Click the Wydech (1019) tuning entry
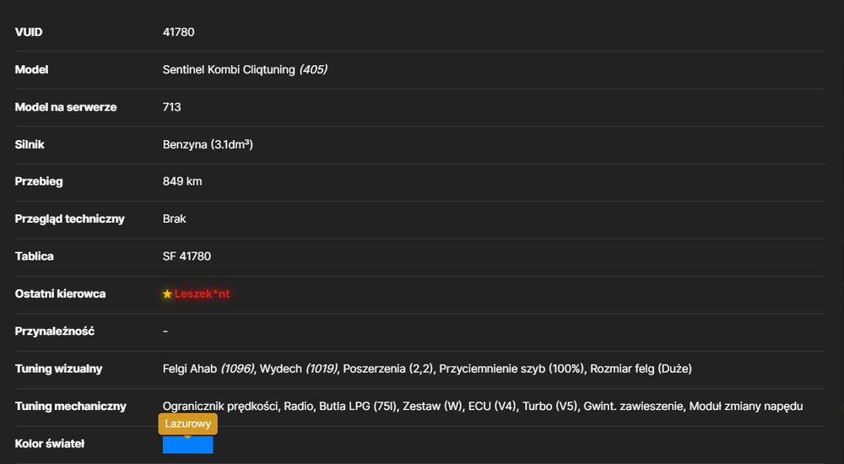This screenshot has width=844, height=464. pos(299,369)
